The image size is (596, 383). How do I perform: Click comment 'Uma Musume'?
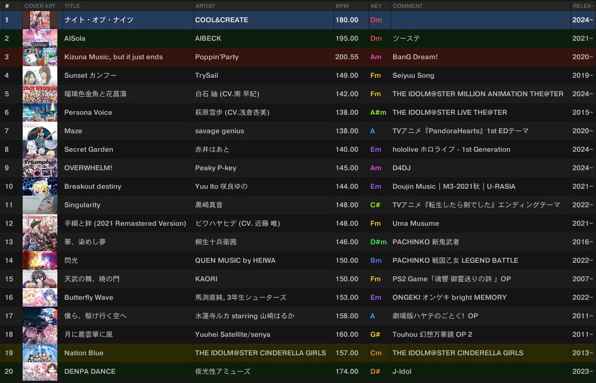pos(416,224)
